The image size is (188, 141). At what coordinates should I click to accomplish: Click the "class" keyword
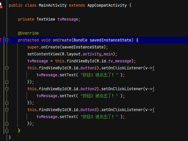tap(31, 6)
